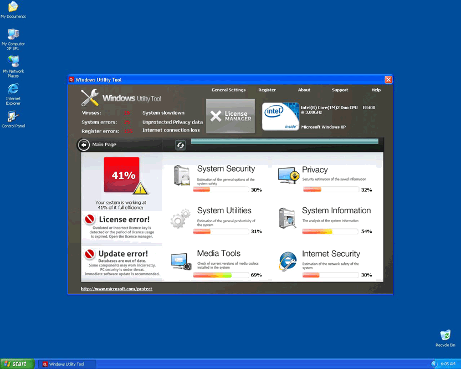
Task: Click the refresh icon beside the progress bar
Action: [180, 145]
